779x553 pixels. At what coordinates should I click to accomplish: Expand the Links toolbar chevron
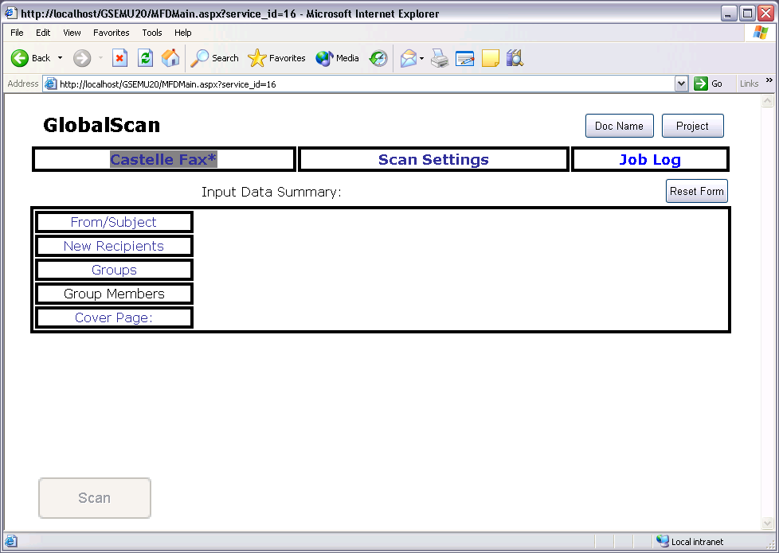[769, 80]
